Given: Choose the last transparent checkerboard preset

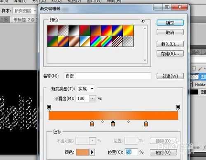Looking at the screenshot, I should pyautogui.click(x=128, y=41).
